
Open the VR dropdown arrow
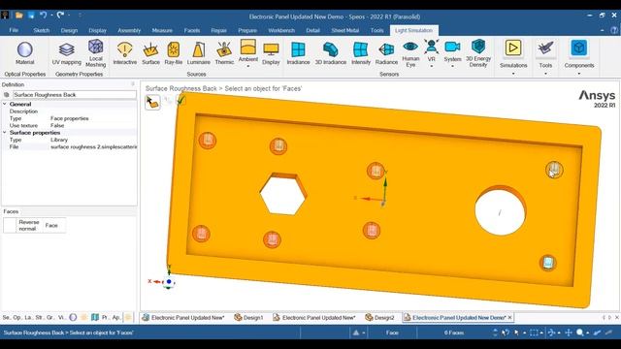(x=431, y=66)
